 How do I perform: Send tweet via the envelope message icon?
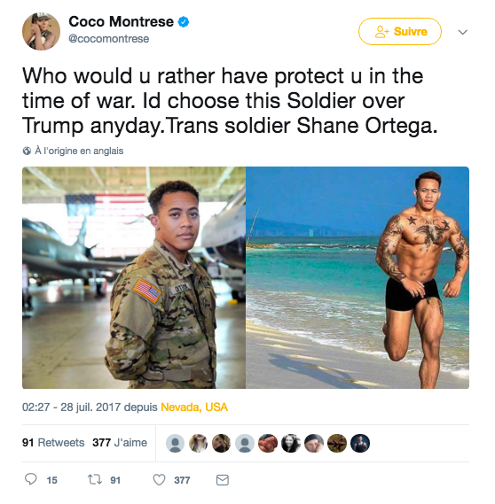[x=223, y=480]
